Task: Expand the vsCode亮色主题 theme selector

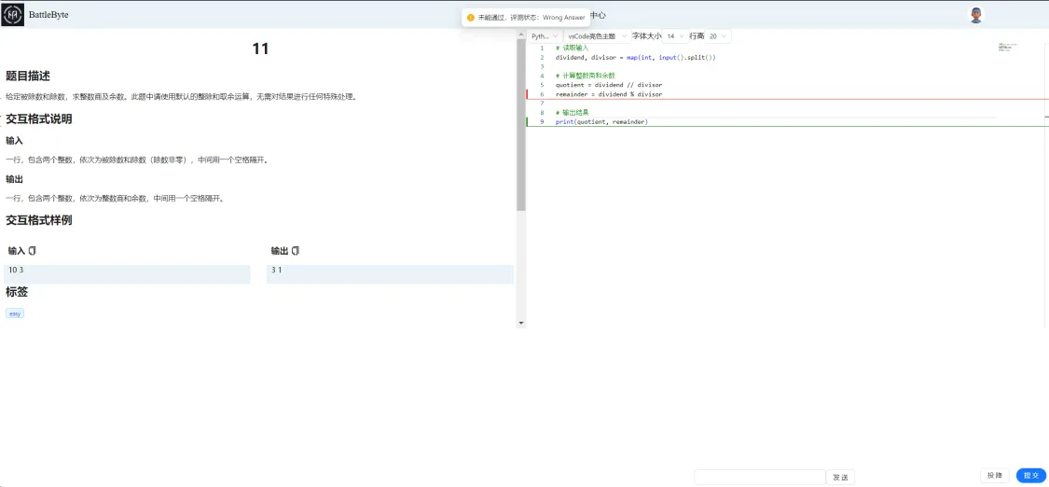Action: pyautogui.click(x=597, y=36)
